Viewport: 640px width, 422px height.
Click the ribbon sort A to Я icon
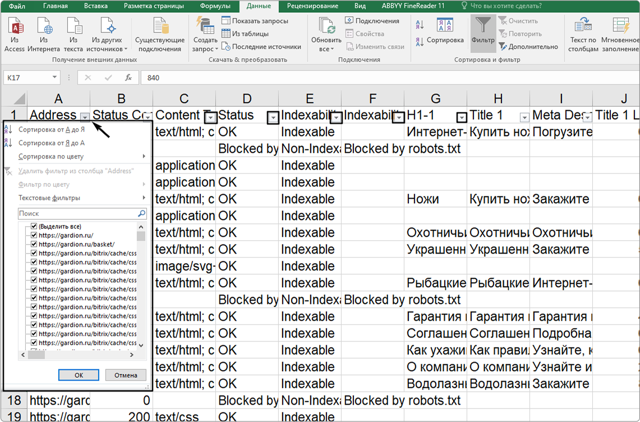420,25
